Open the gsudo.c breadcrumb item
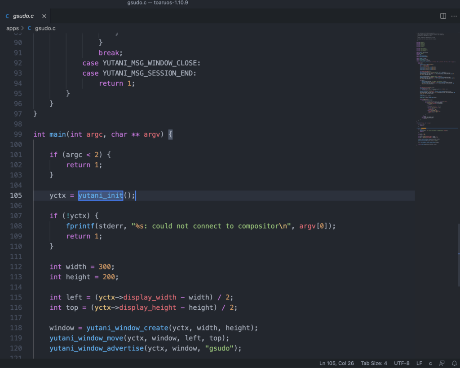The width and height of the screenshot is (460, 368). pos(45,28)
